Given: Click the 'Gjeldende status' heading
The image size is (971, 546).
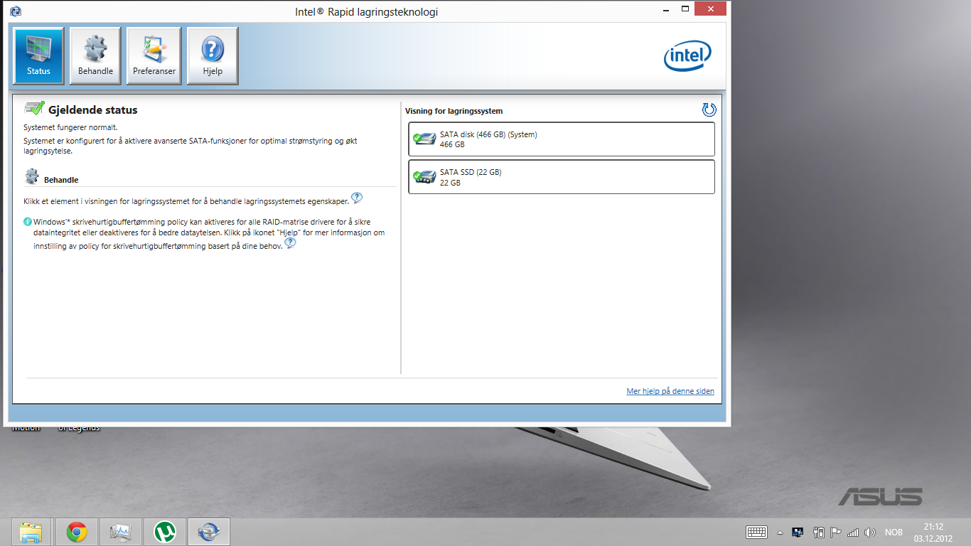Looking at the screenshot, I should 92,110.
